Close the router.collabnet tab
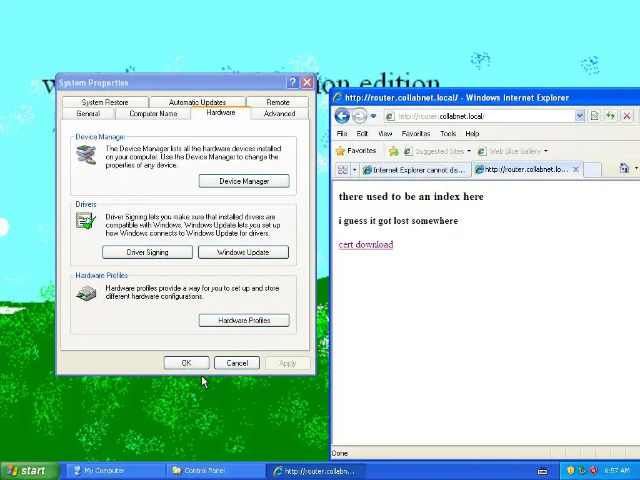 pos(576,169)
